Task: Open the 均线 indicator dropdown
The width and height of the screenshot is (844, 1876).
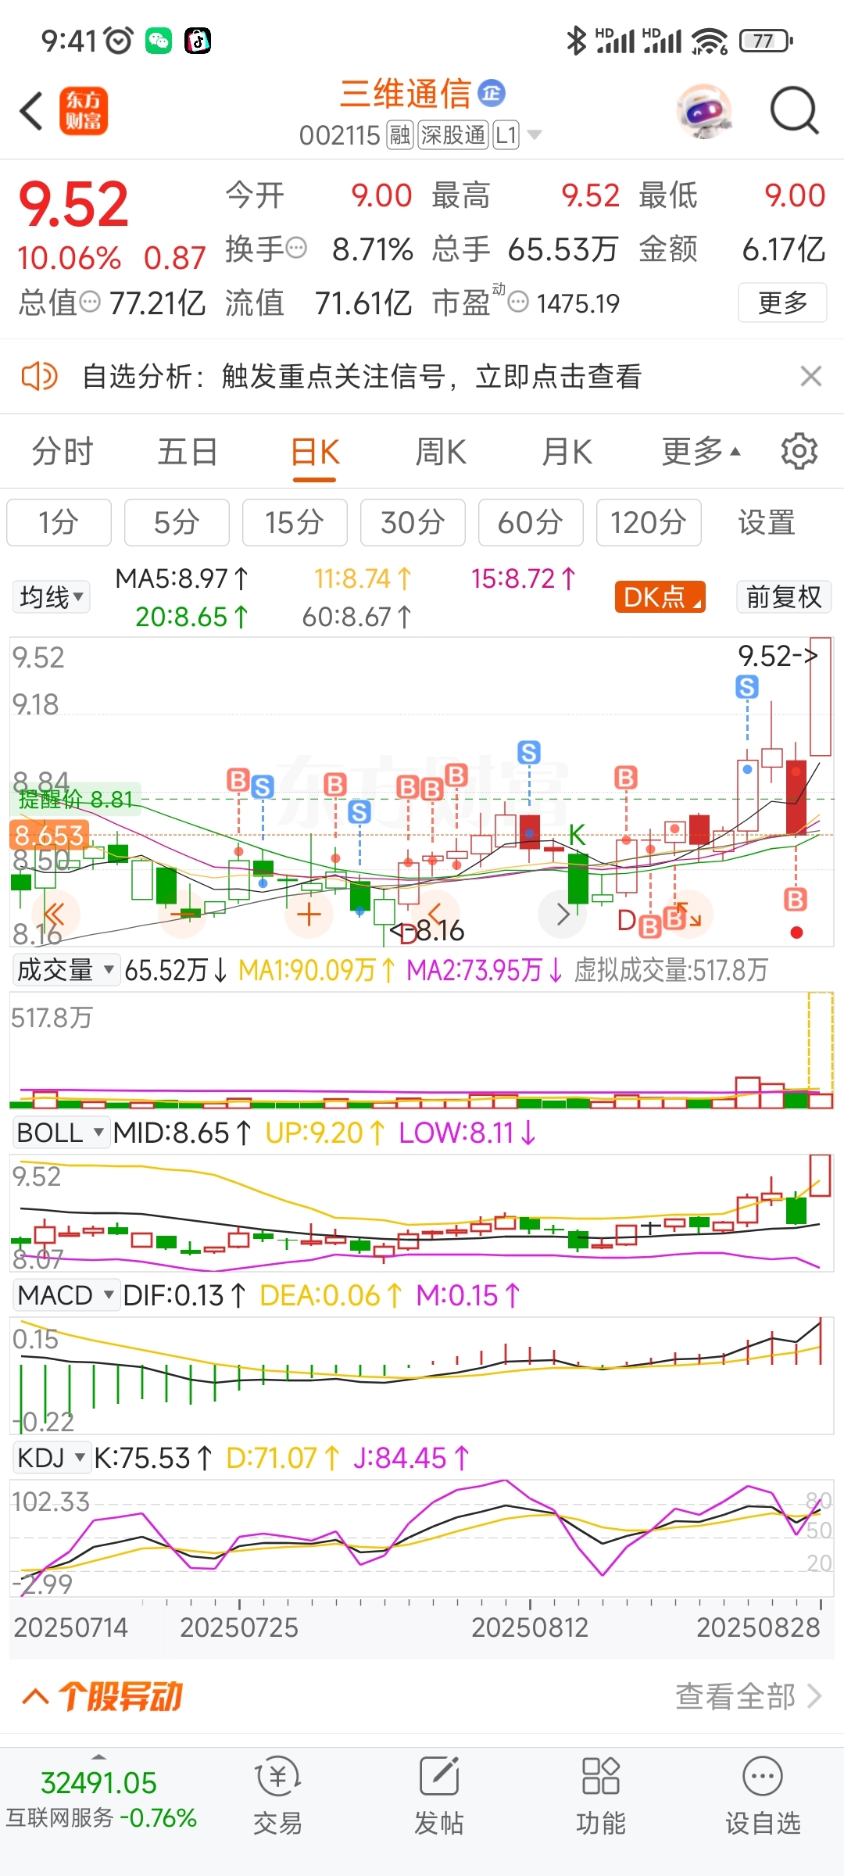Action: pos(52,597)
